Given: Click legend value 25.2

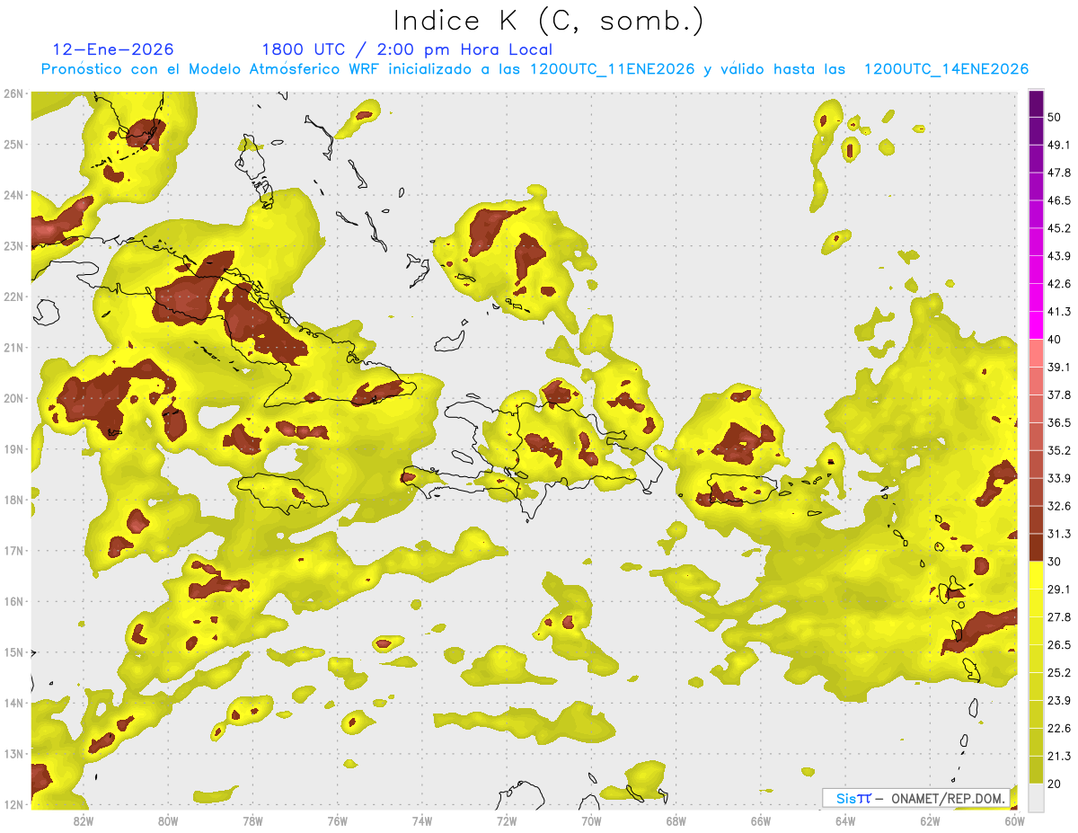Looking at the screenshot, I should (x=1059, y=673).
